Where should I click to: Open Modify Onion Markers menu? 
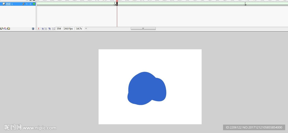point(53,28)
